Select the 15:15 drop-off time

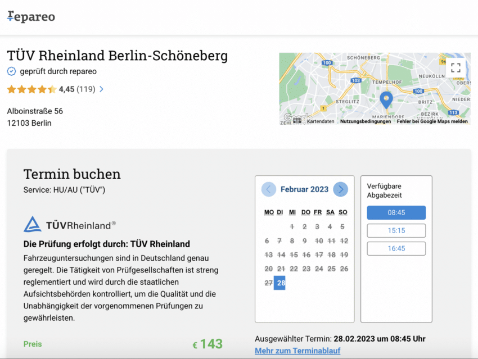(x=396, y=231)
